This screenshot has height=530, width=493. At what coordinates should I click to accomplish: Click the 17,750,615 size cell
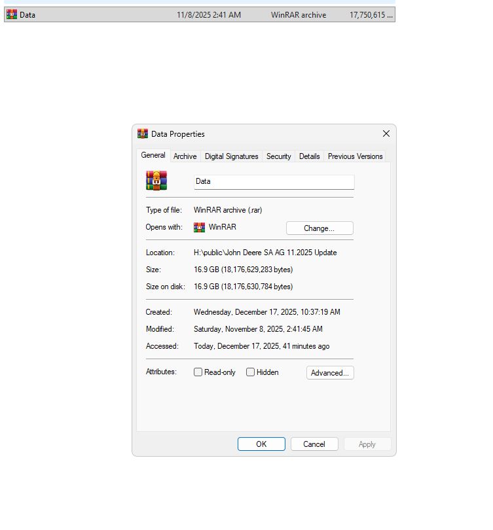pos(371,15)
